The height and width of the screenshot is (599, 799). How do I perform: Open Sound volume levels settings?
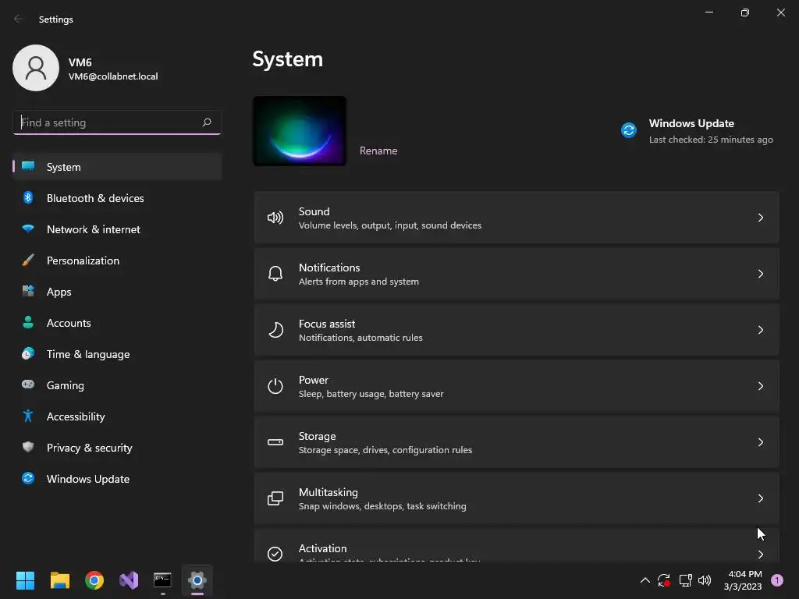tap(517, 218)
